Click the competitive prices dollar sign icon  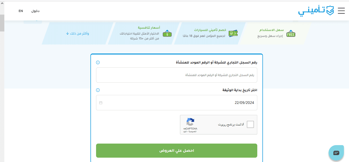coord(167,34)
